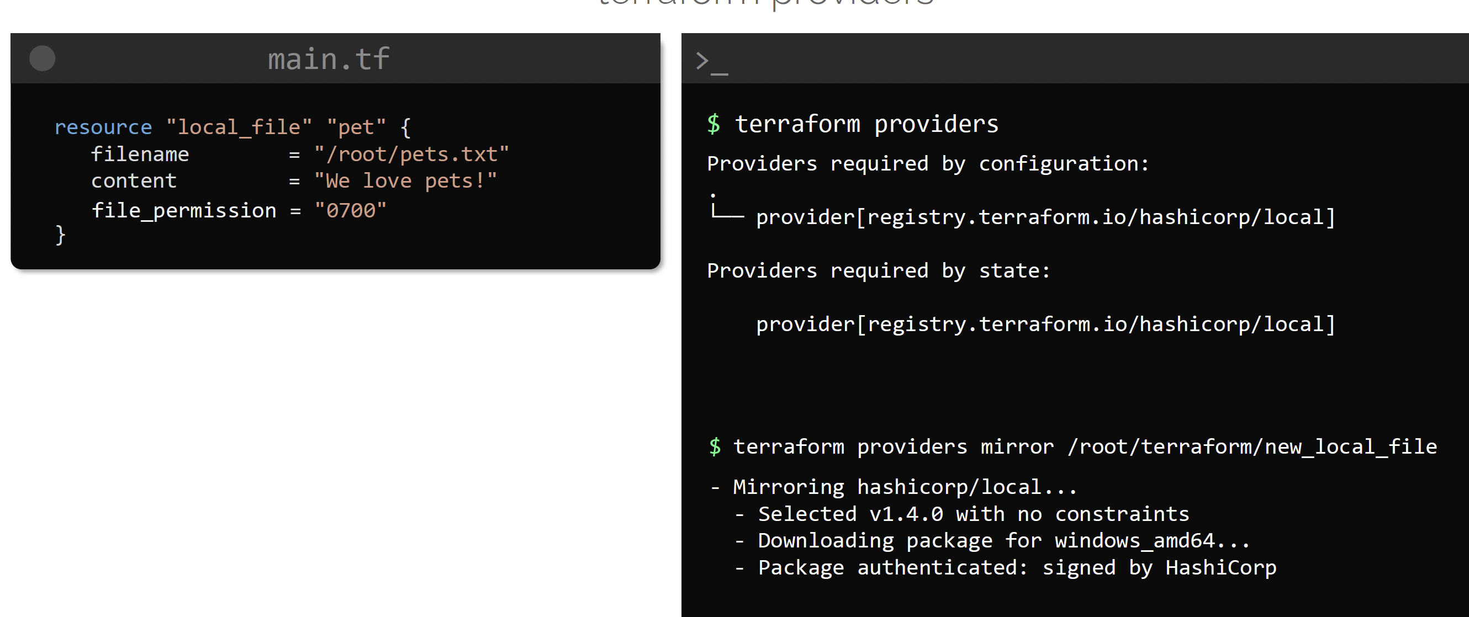Click the green dollar sign before terraform providers

(714, 124)
